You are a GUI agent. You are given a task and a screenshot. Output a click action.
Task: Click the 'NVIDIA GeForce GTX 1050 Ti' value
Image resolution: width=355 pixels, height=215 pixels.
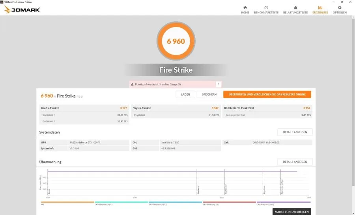[x=85, y=142]
